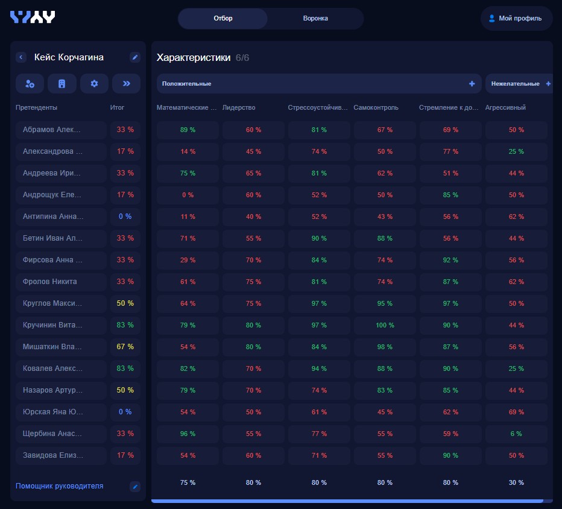Follow the Помощник руководителя link
This screenshot has height=509, width=562.
[x=60, y=486]
